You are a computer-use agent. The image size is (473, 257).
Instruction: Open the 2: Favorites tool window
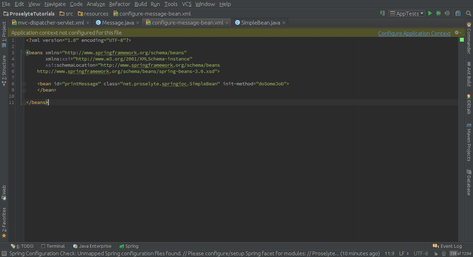[4, 223]
